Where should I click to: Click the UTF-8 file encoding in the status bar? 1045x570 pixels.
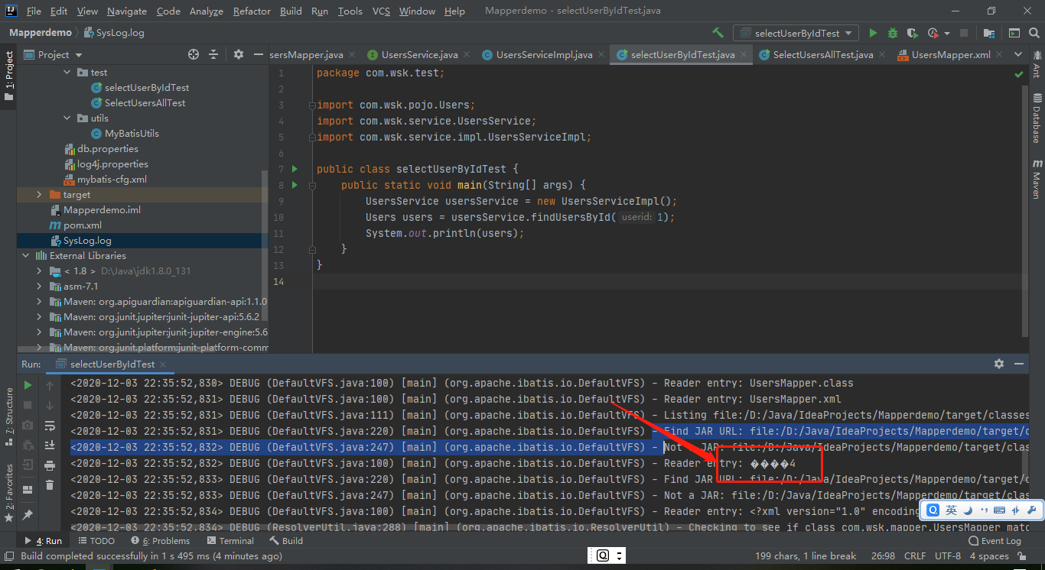point(947,555)
